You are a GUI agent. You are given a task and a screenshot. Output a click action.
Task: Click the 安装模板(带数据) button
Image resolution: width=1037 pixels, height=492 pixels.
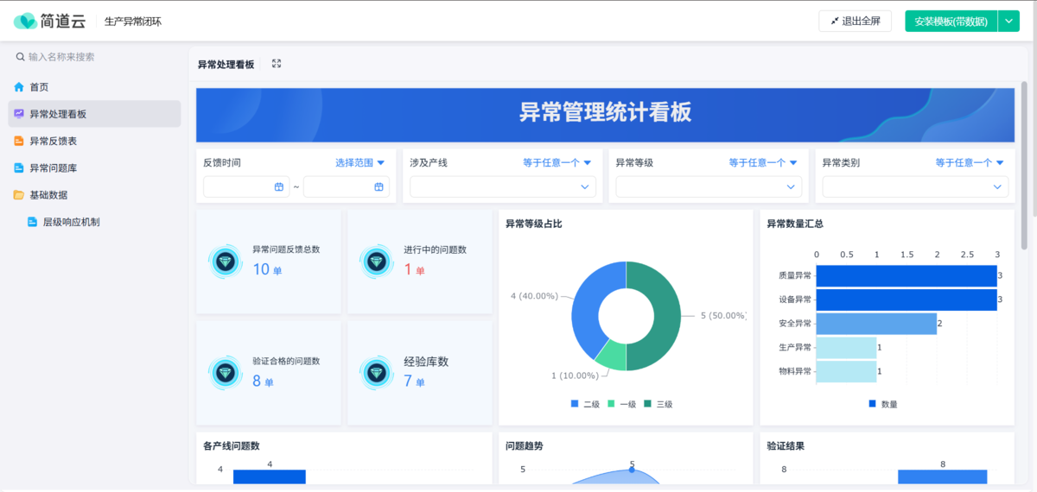951,21
